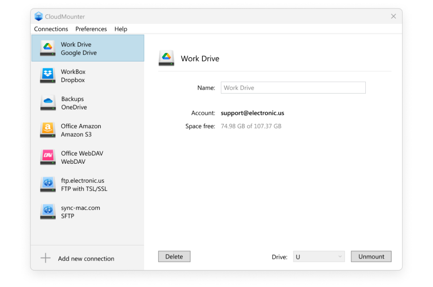Image resolution: width=433 pixels, height=287 pixels.
Task: Click the Delete button
Action: click(x=174, y=256)
